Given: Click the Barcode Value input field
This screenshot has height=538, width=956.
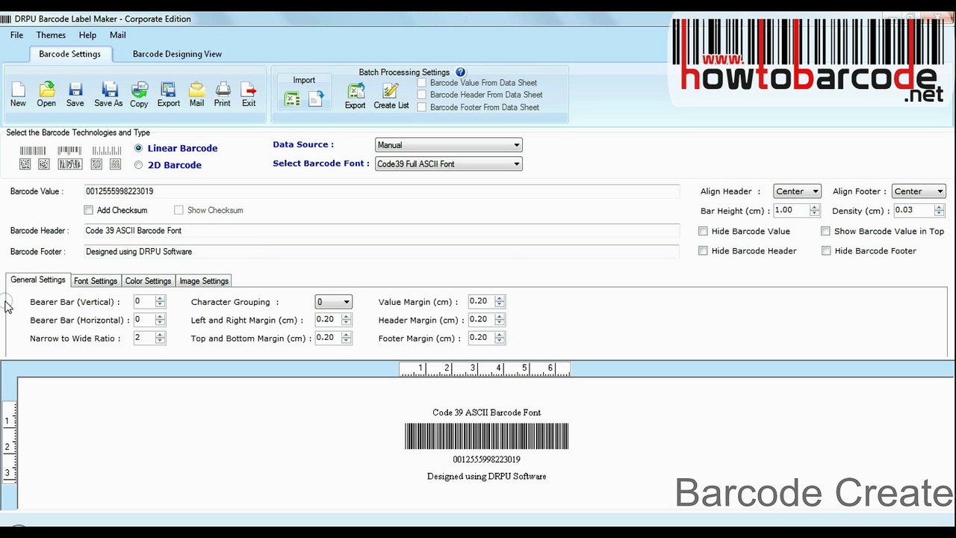Looking at the screenshot, I should [381, 191].
